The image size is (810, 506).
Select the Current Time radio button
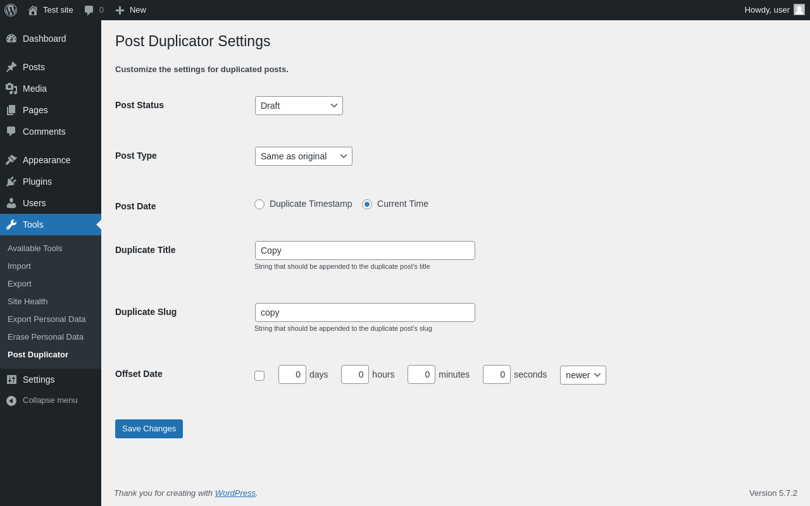(367, 204)
